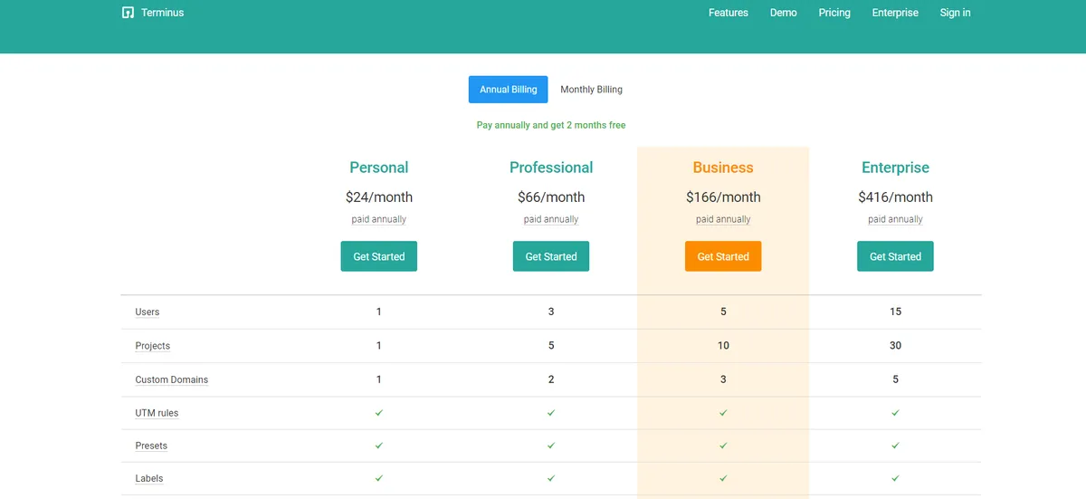Open the Features menu item
The width and height of the screenshot is (1086, 499).
728,13
